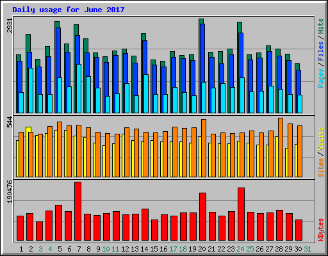Select the cyan Pages bar for day 2

click(x=31, y=90)
